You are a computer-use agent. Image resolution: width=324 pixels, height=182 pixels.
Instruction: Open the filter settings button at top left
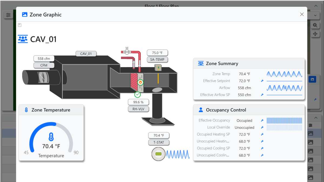tap(8, 15)
